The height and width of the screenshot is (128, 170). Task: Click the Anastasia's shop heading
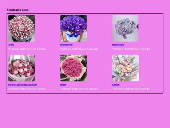coord(17,10)
